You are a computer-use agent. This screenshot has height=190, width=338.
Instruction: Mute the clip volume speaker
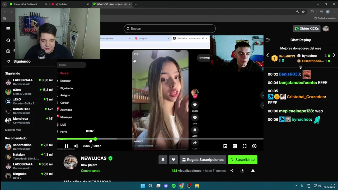coord(76,146)
